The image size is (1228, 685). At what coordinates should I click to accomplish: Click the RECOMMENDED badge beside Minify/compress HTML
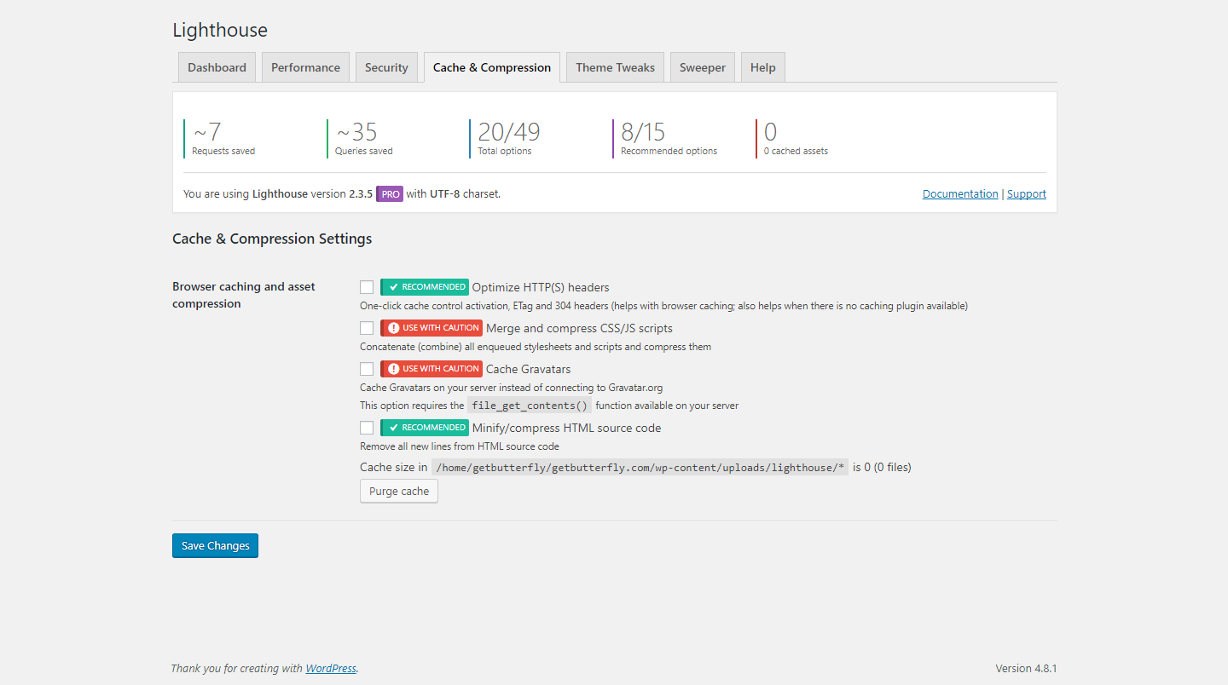click(x=425, y=428)
